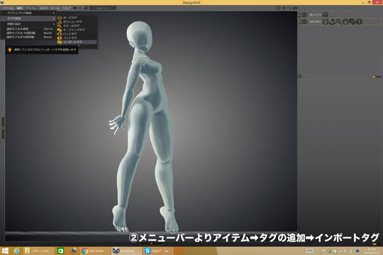Duplicate the selected model with the Ctrl+G entry
The height and width of the screenshot is (255, 383).
coord(28,29)
